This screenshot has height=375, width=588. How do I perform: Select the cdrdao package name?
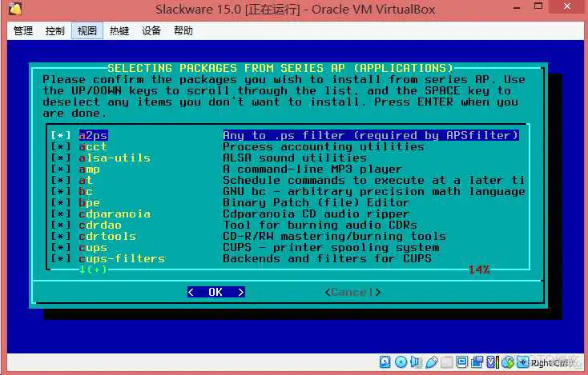[x=100, y=225]
